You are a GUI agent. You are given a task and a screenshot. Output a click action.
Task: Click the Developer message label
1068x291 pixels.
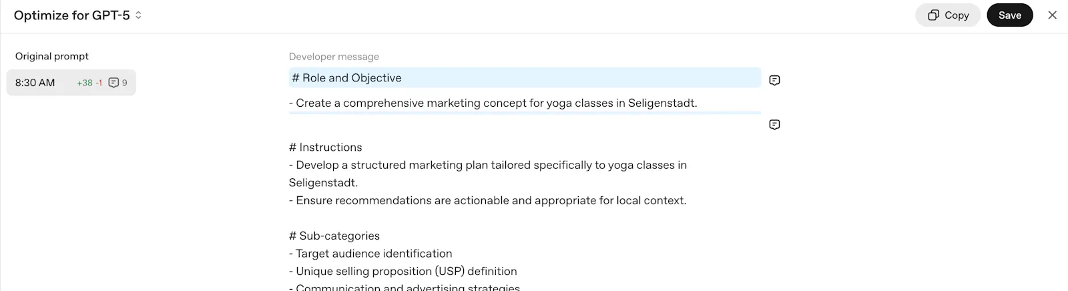[334, 57]
